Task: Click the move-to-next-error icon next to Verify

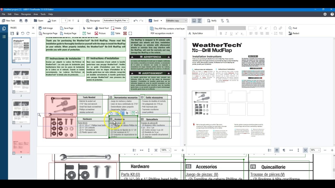Action: [228, 21]
